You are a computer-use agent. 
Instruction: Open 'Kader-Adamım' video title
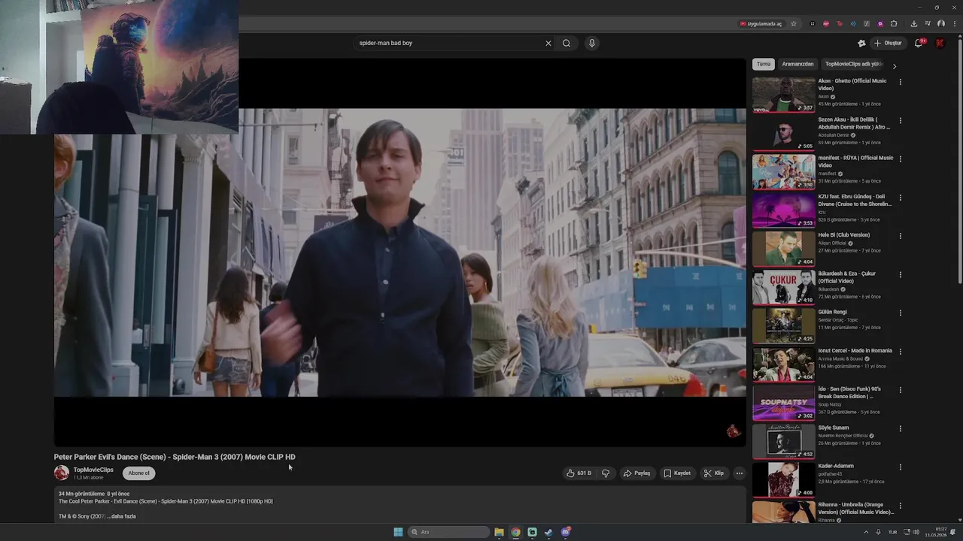point(836,466)
